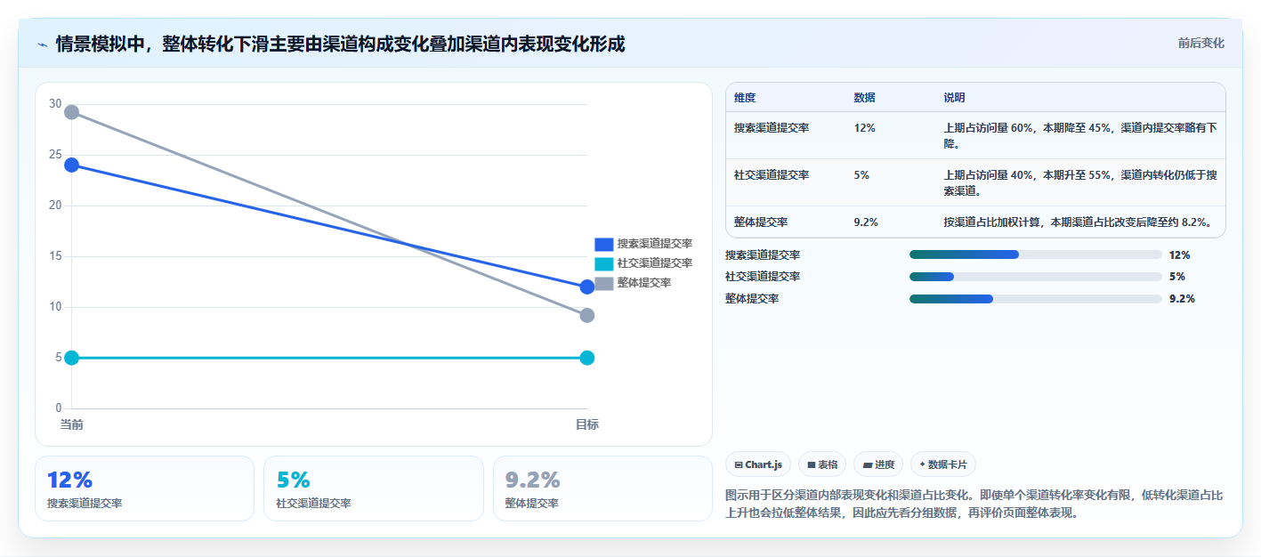Click the 整体提交率 explanation text in table
This screenshot has height=557, width=1261.
point(1079,222)
